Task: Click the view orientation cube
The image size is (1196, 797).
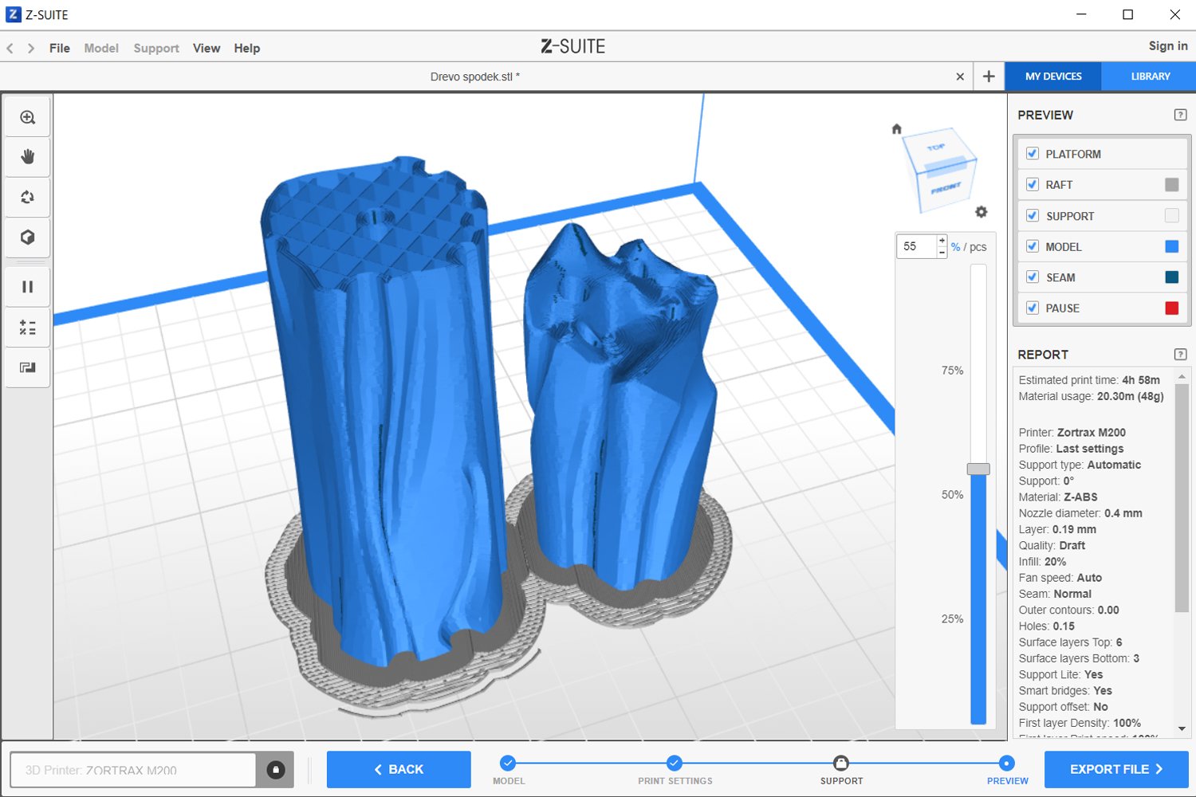Action: point(941,169)
